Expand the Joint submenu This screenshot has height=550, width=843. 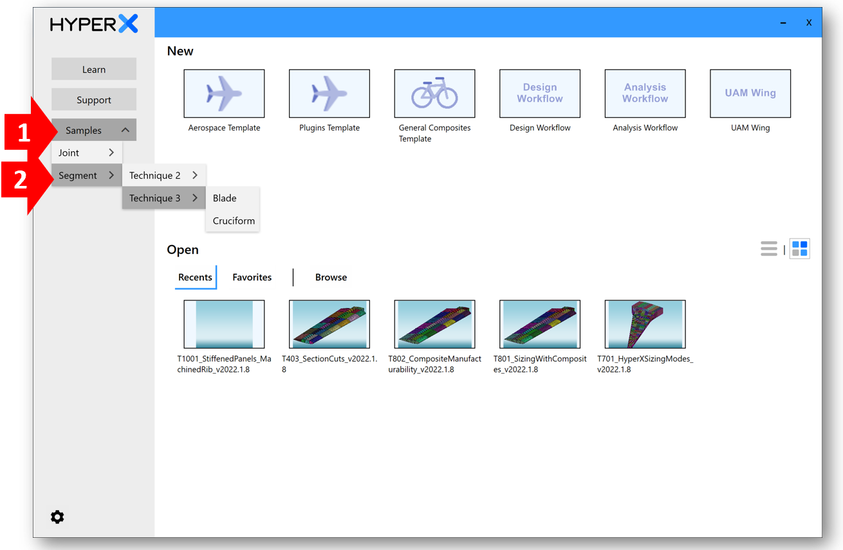(x=87, y=152)
